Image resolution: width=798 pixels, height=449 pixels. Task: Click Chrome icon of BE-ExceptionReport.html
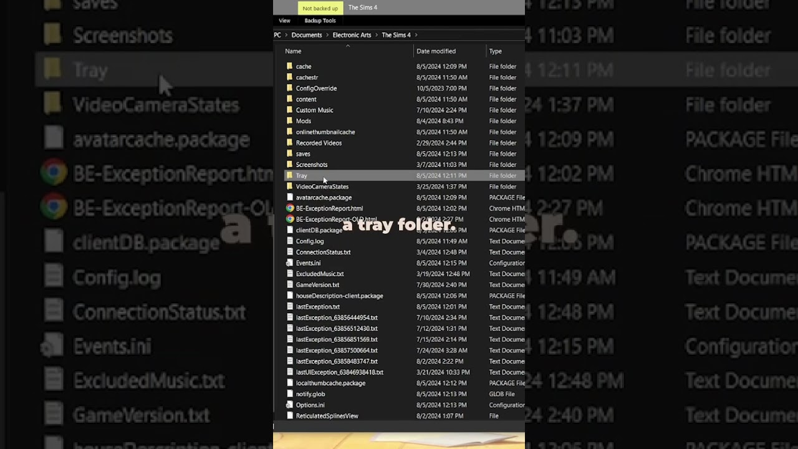click(x=290, y=208)
